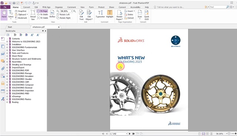The width and height of the screenshot is (237, 136).
Task: Rotate the view left
Action: click(x=63, y=14)
